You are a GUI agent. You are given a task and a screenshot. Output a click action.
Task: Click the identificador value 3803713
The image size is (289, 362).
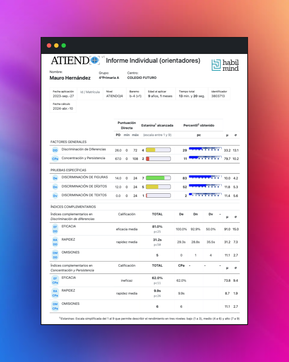[x=218, y=96]
